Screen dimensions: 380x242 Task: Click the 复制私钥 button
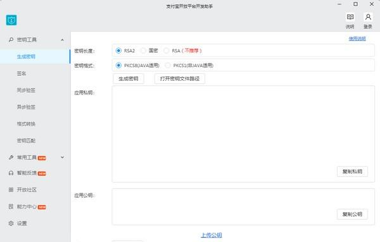352,171
